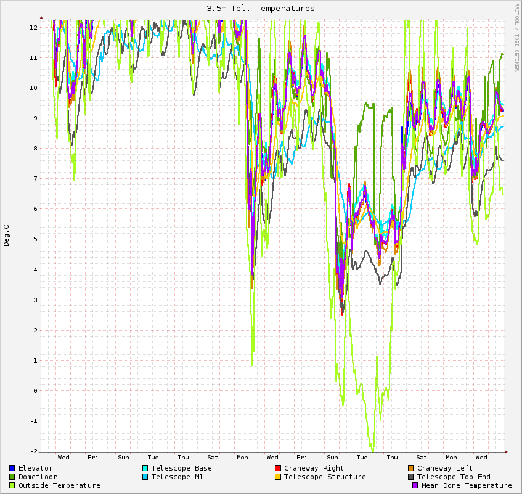Viewport: 522px width, 494px height.
Task: Select the "Mean Dome Temperature" legend text
Action: pyautogui.click(x=467, y=485)
